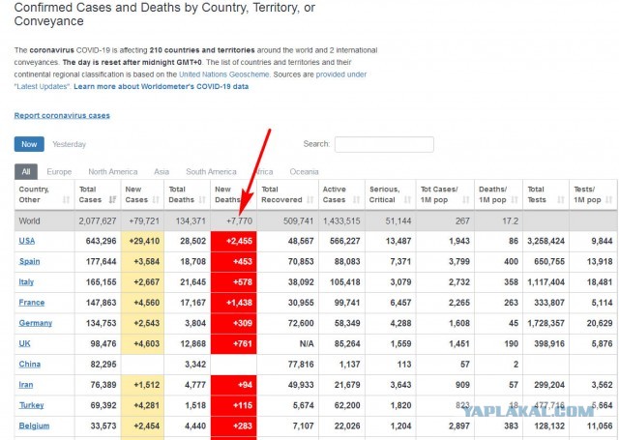
Task: Open United Nations Geoscheme link
Action: (x=223, y=74)
